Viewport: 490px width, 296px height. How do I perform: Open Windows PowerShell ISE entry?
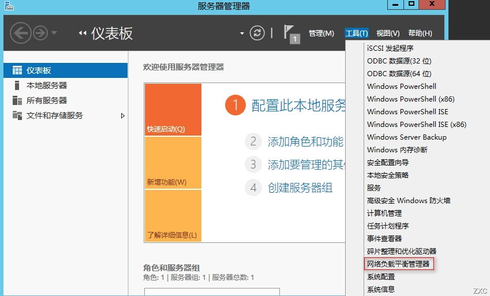tap(407, 111)
